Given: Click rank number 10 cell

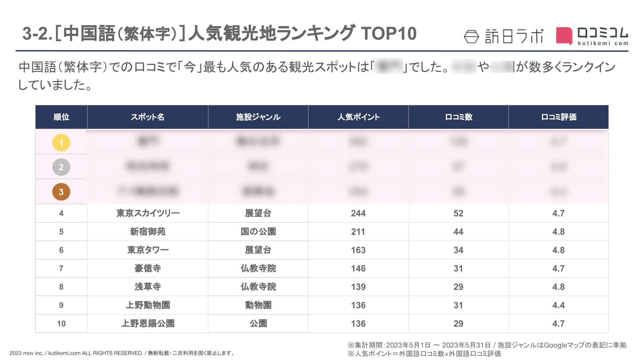Looking at the screenshot, I should point(61,324).
